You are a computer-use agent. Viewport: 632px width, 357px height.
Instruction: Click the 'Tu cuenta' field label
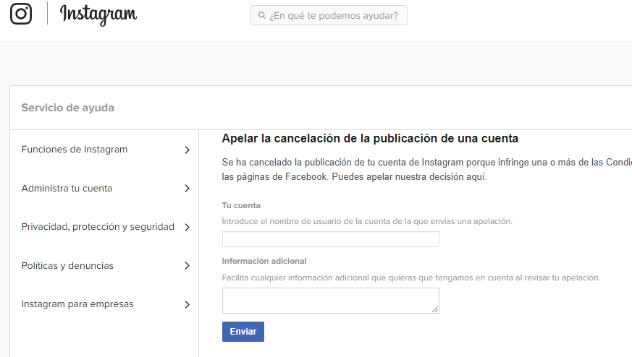pos(241,205)
